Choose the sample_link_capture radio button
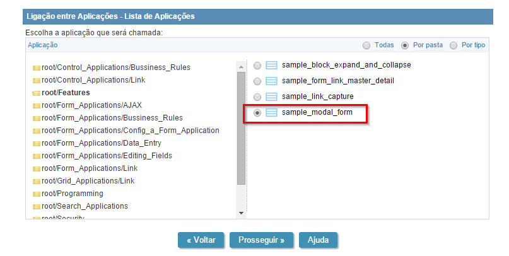 click(x=257, y=97)
